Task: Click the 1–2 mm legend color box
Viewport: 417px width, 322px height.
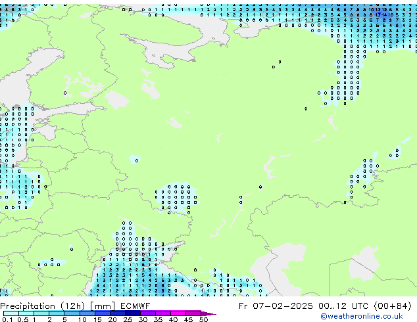Action: click(41, 313)
